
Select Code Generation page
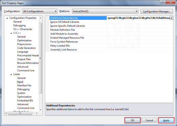tap(26, 48)
